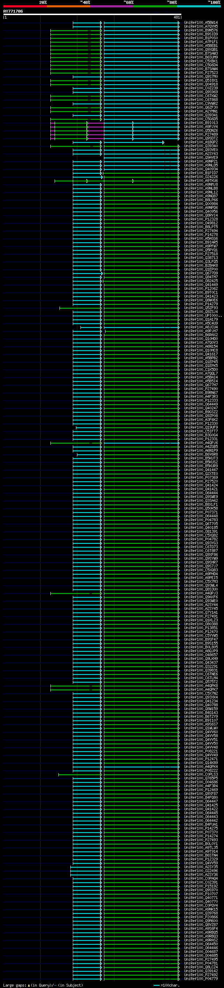Select hit label UniRef100_Q04918

[x=201, y=84]
